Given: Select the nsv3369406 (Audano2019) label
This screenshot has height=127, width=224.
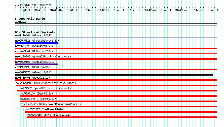Looking at the screenshot, I should pyautogui.click(x=32, y=78).
